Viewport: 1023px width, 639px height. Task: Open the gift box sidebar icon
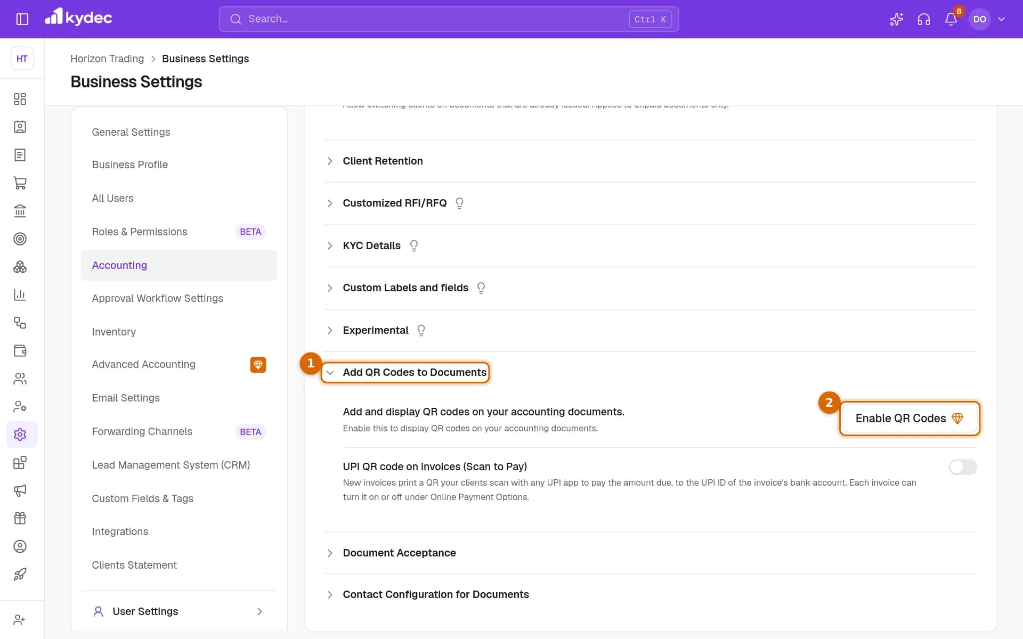tap(20, 518)
